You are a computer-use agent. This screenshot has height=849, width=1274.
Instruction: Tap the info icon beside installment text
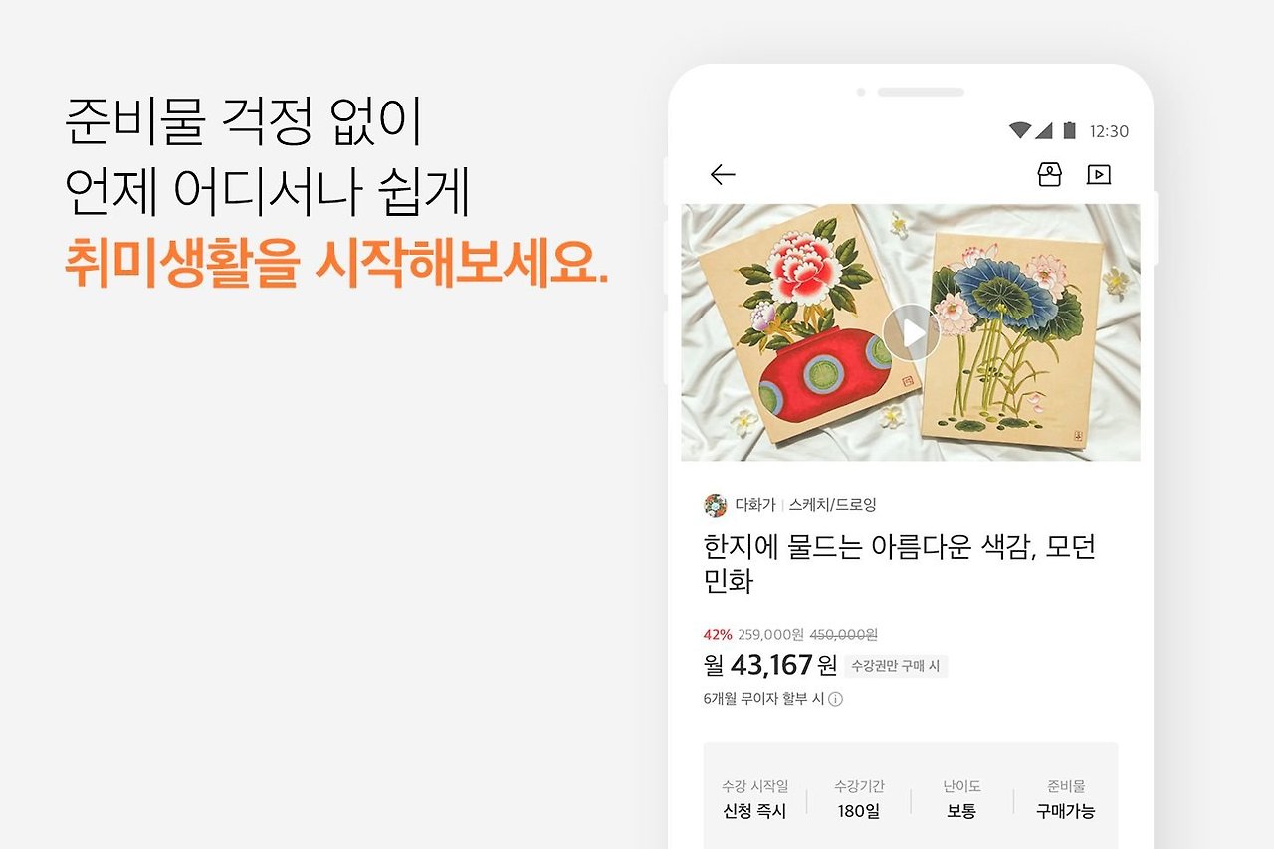836,699
